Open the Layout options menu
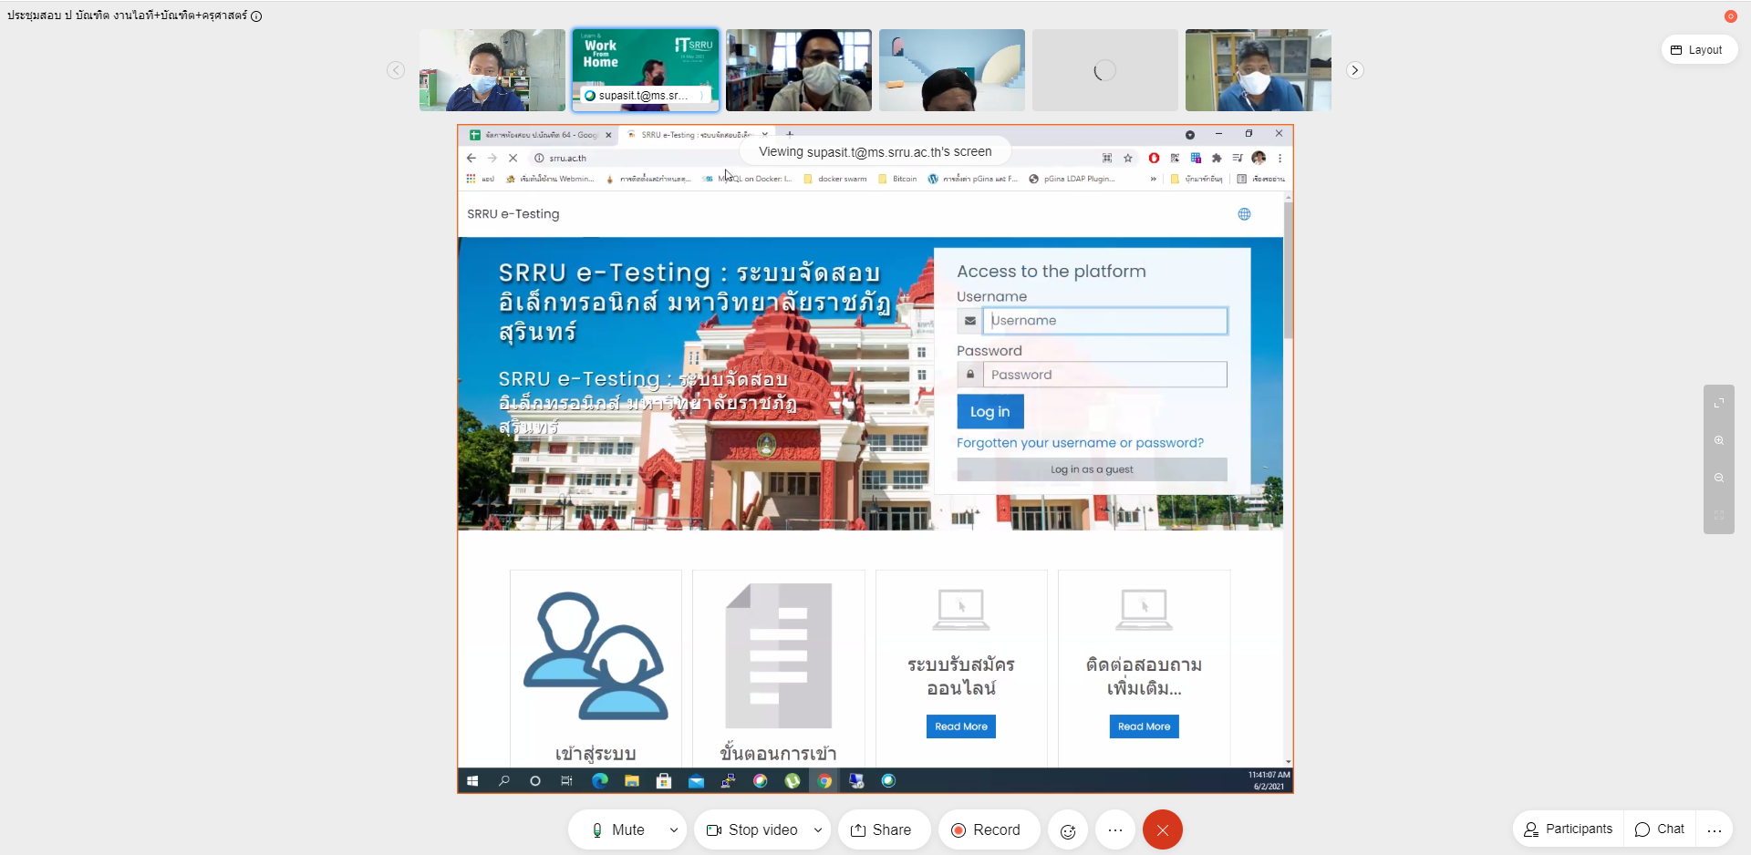This screenshot has width=1751, height=855. [1697, 50]
